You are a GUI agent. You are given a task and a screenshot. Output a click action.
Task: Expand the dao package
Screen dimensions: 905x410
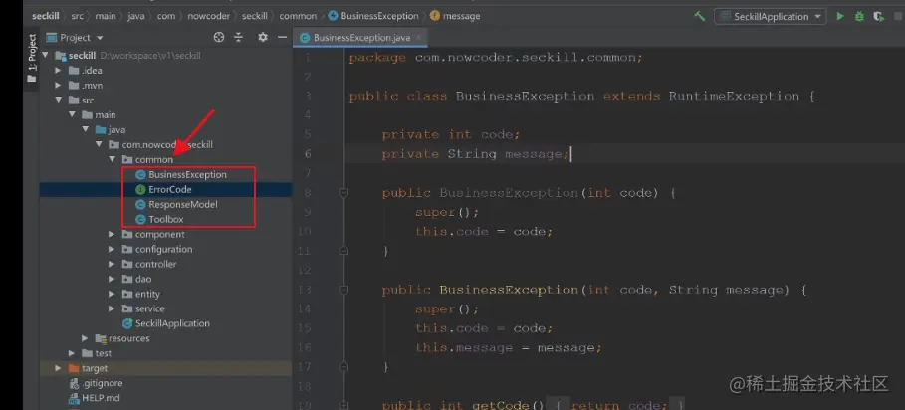[113, 279]
